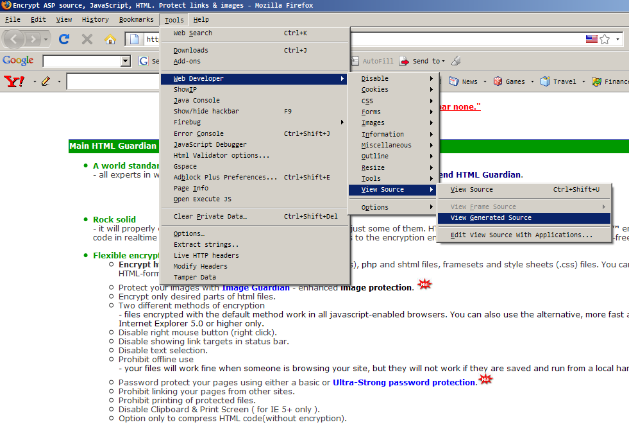Open the Google search box dropdown
The height and width of the screenshot is (427, 629).
point(126,61)
